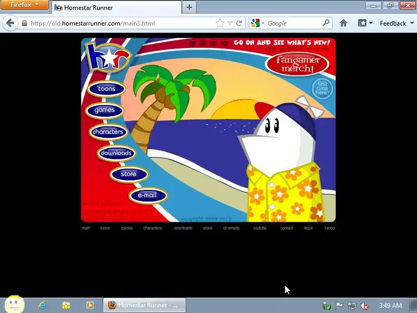Click 'Go on and see what's new!' text
This screenshot has height=313, width=417.
[x=282, y=43]
